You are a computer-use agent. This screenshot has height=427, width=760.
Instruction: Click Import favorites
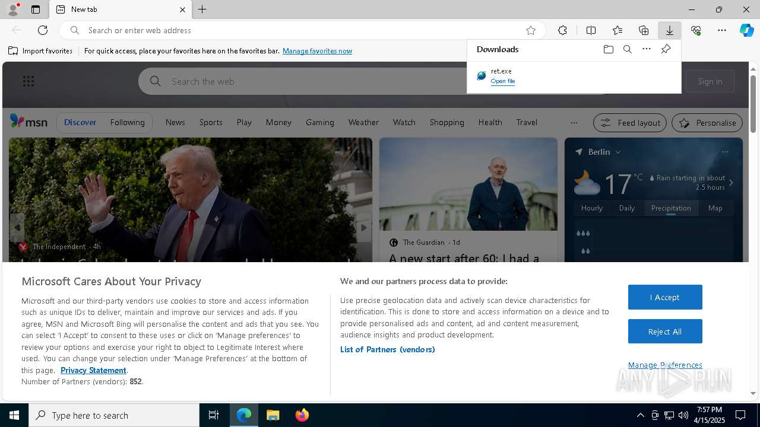coord(40,51)
